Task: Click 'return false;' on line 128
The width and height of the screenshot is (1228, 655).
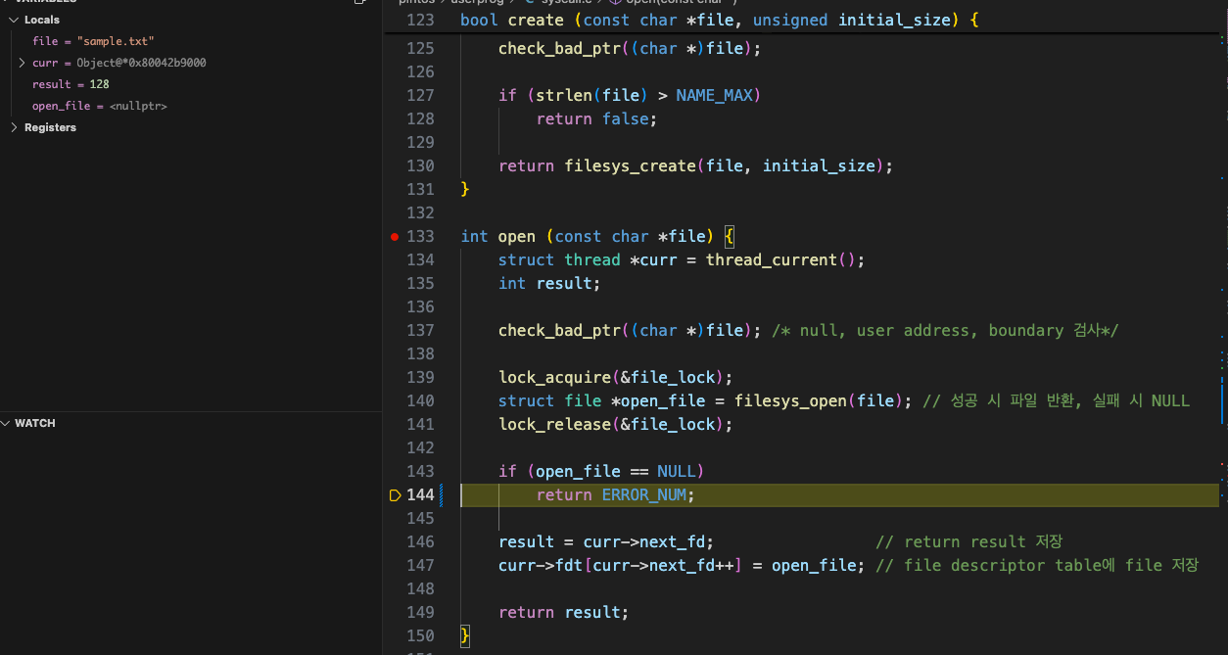Action: click(596, 118)
